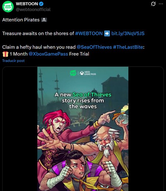Click Traducir post to translate
Screen dimensions: 166x191
[13, 61]
